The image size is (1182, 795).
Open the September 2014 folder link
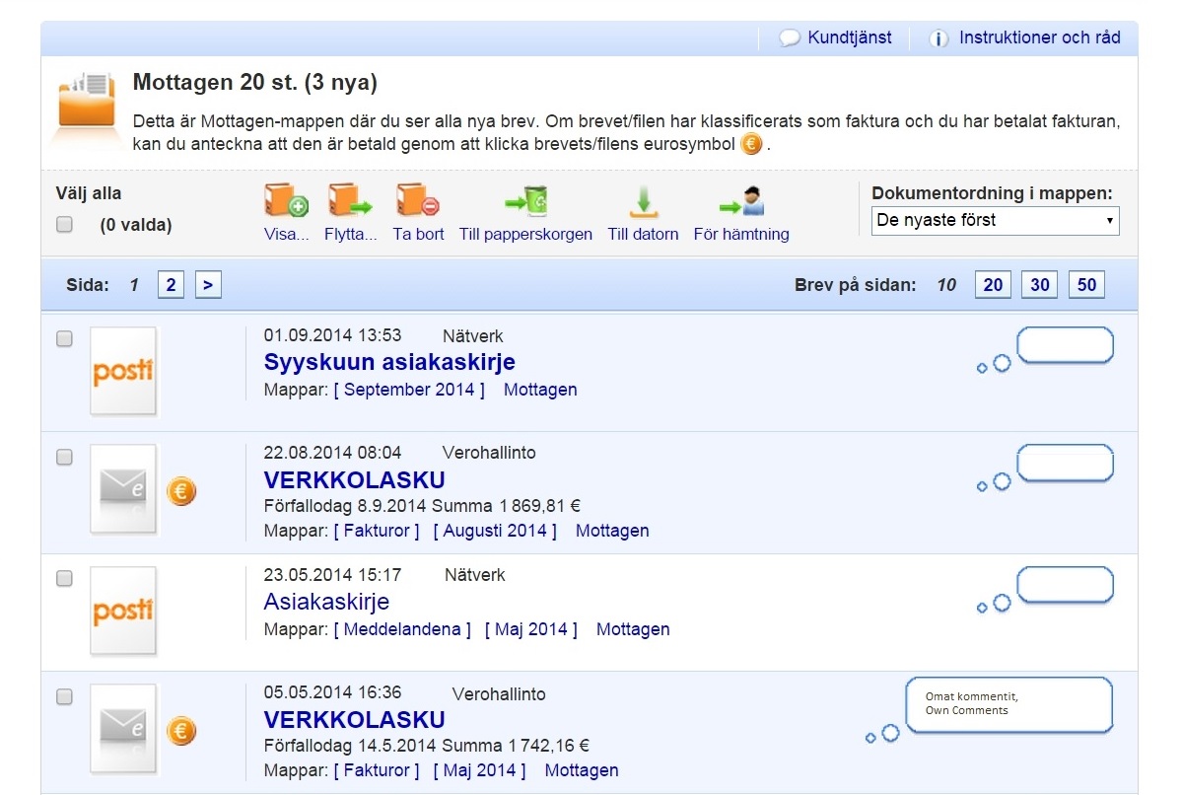[x=409, y=390]
